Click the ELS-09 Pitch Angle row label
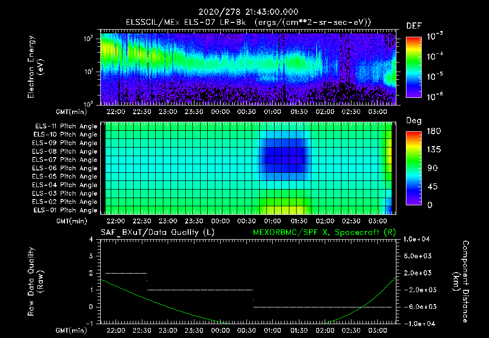The width and height of the screenshot is (489, 338). coord(64,143)
